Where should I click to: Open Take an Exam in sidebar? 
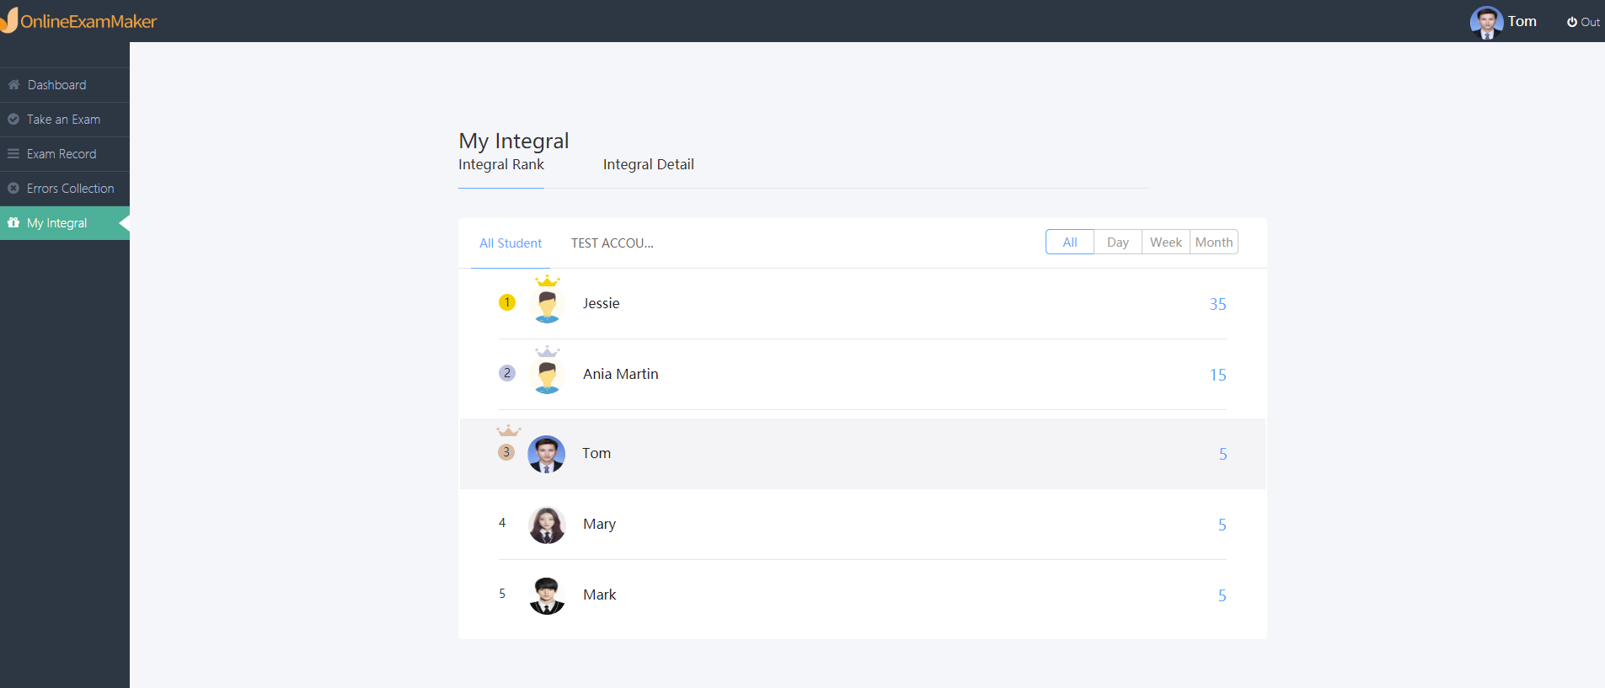click(65, 120)
